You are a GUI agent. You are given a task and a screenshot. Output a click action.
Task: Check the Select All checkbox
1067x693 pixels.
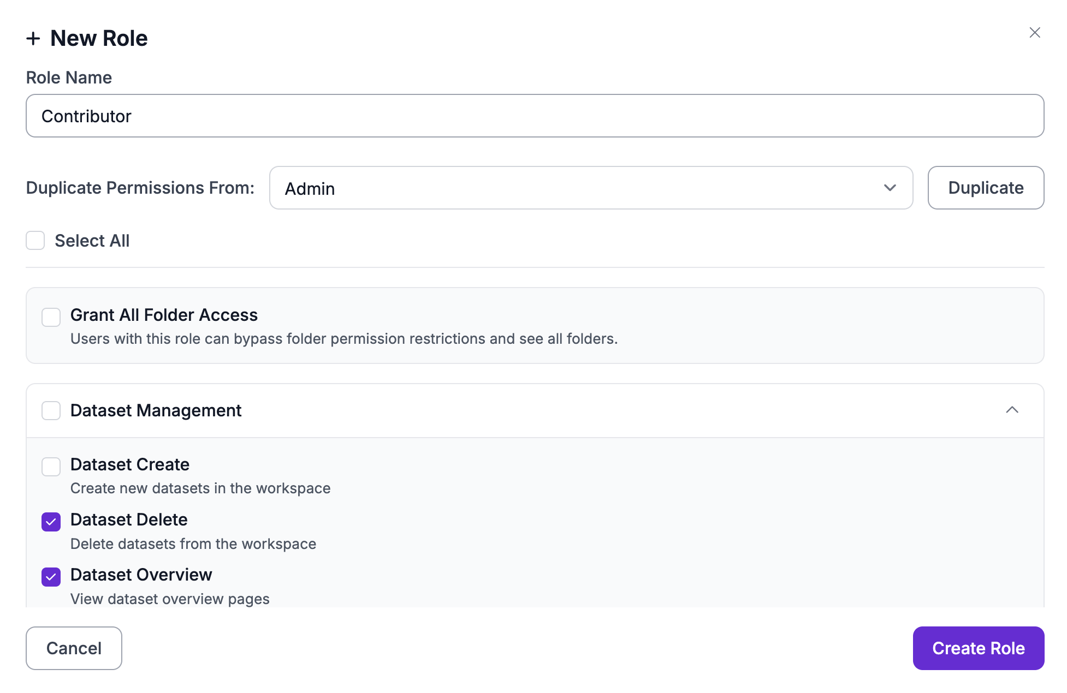35,241
